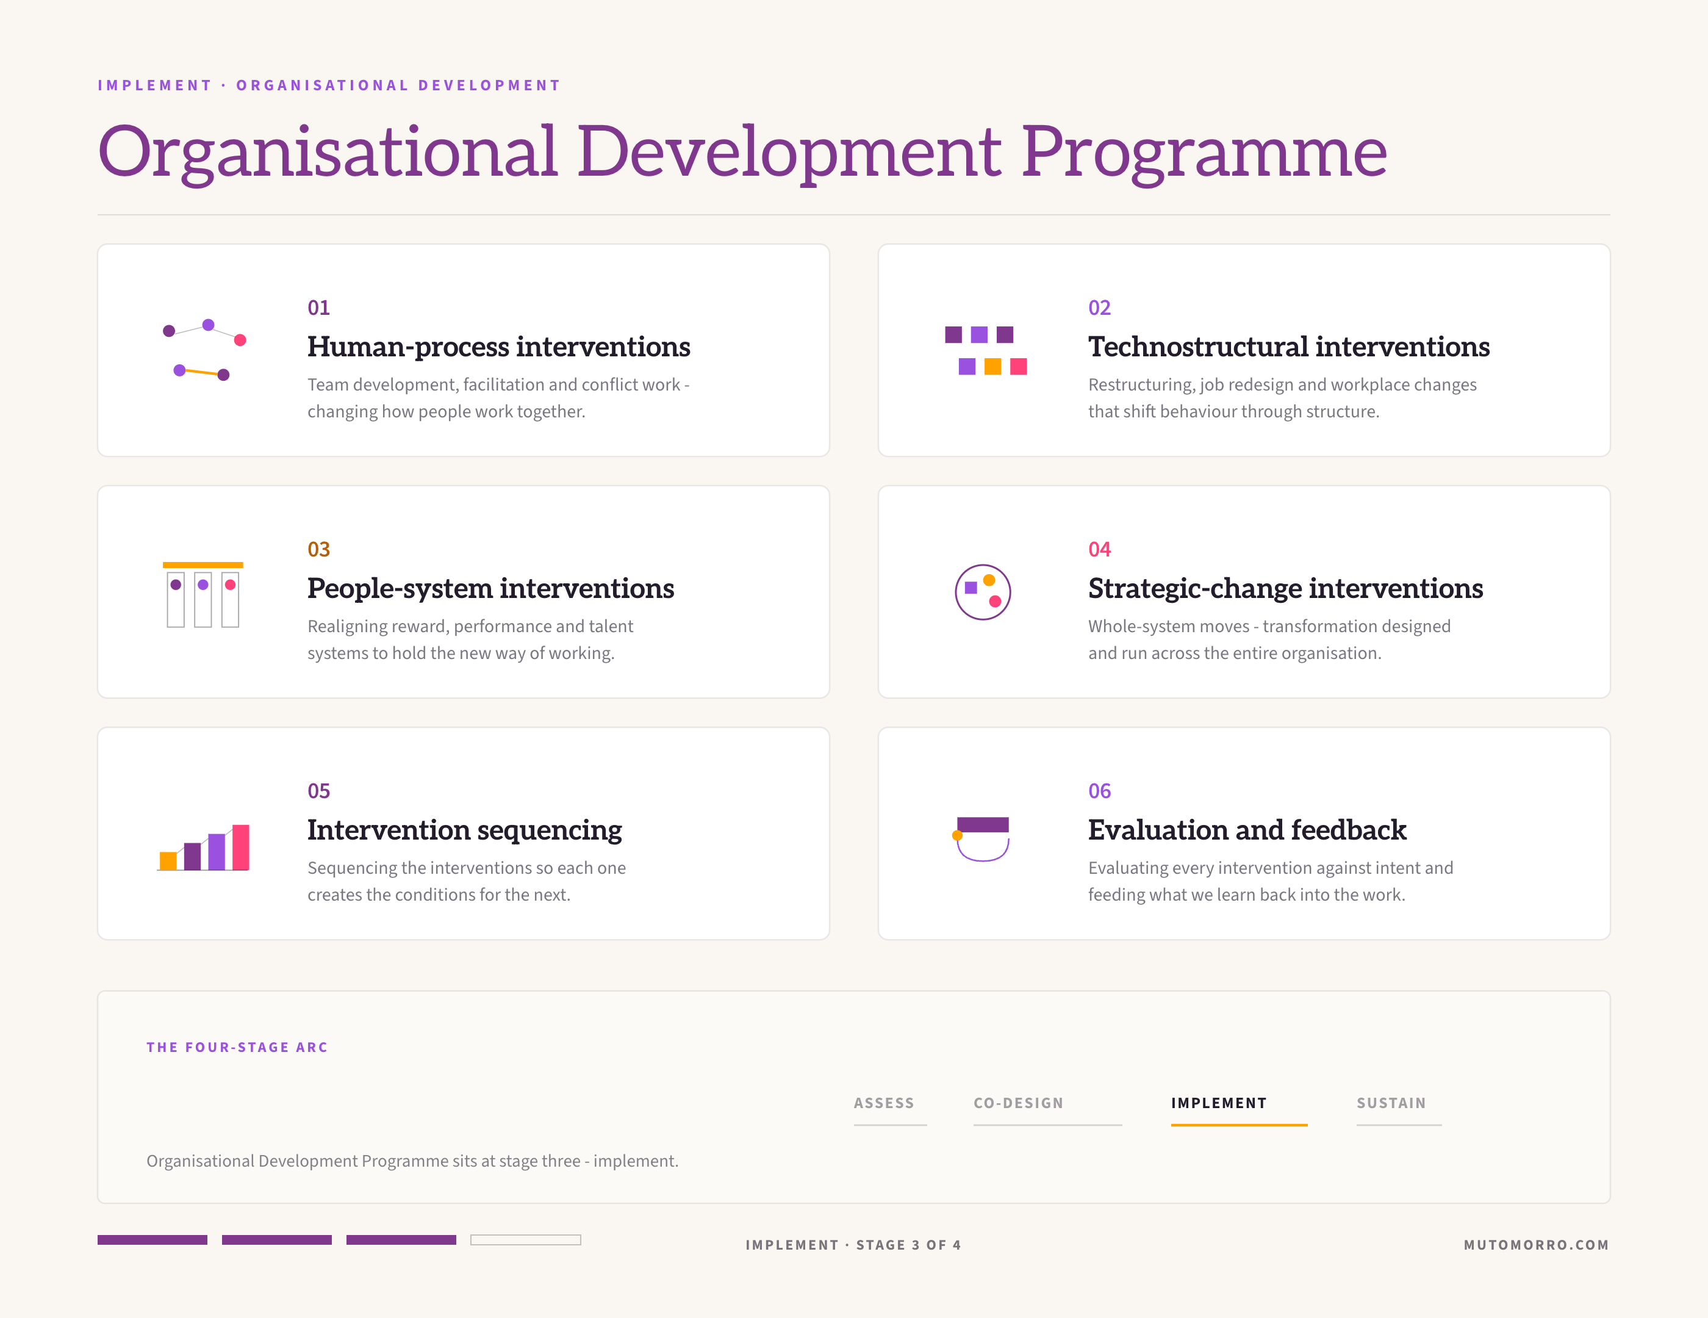Click the People-system interventions columns icon
This screenshot has width=1708, height=1318.
pos(203,594)
